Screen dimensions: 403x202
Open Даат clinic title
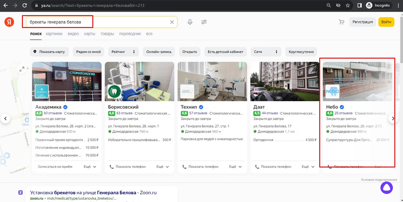[259, 107]
